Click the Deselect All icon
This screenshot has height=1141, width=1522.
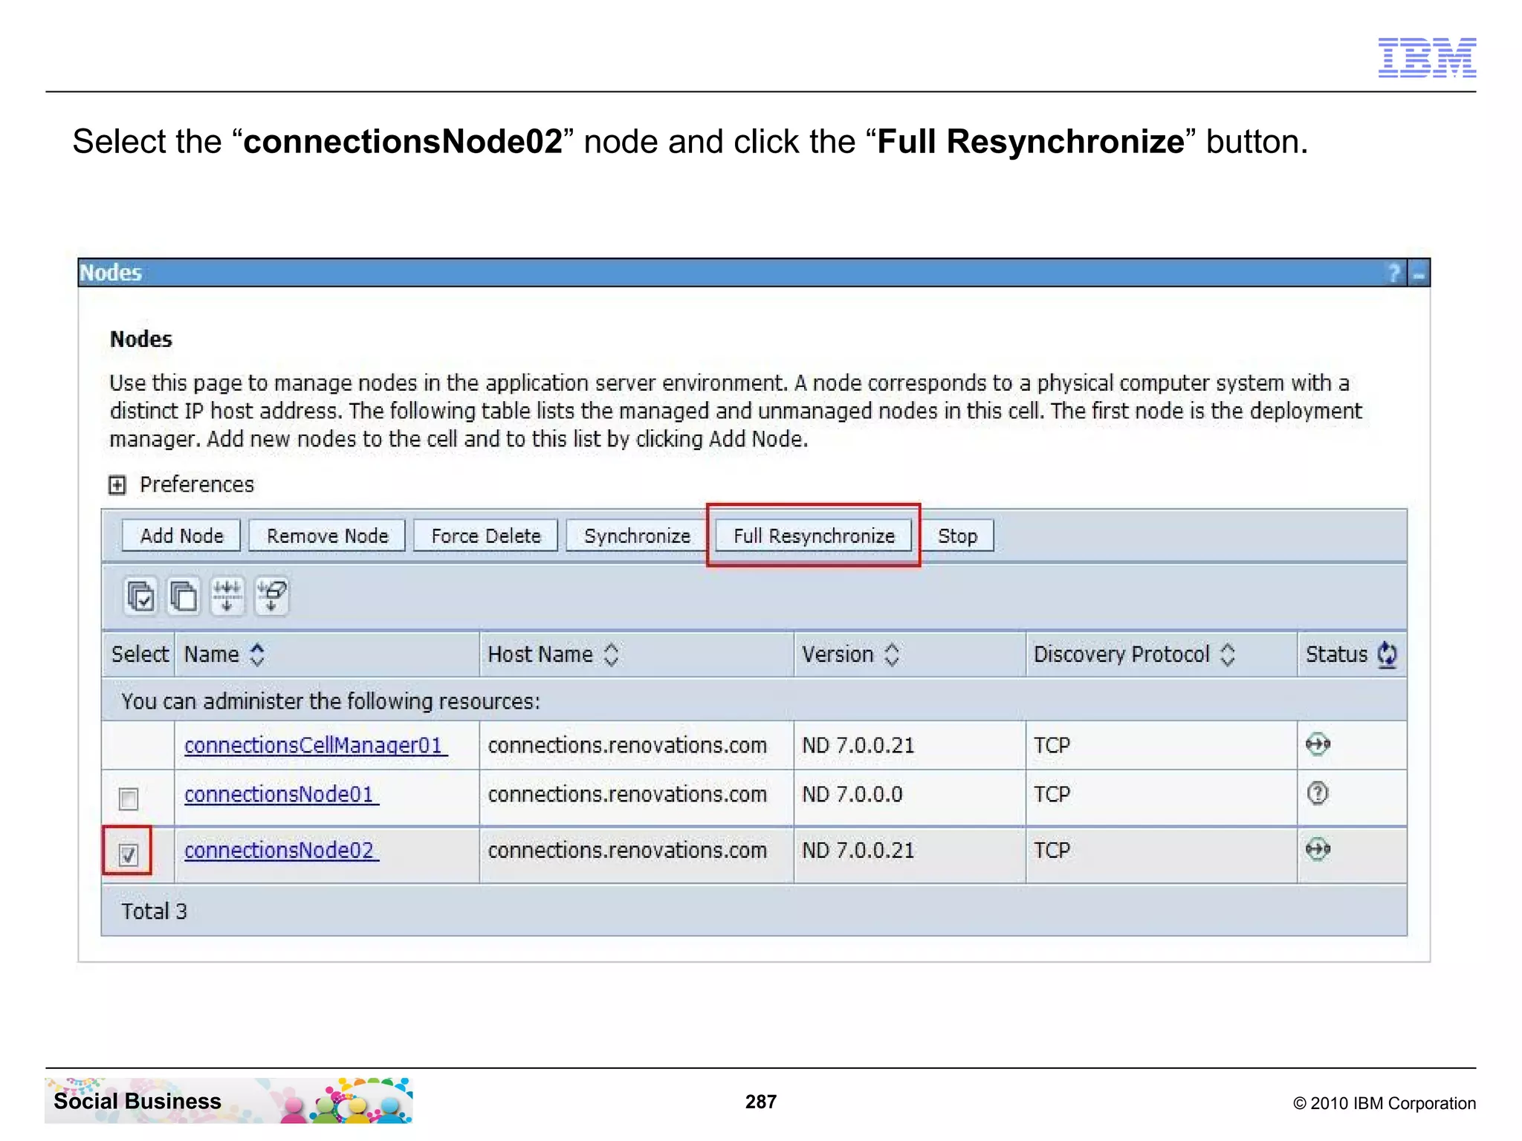[x=184, y=596]
